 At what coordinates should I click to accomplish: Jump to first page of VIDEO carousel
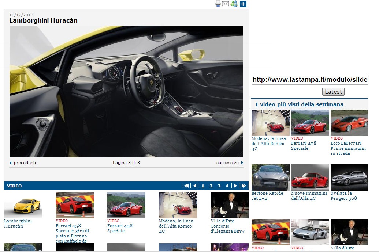186,186
